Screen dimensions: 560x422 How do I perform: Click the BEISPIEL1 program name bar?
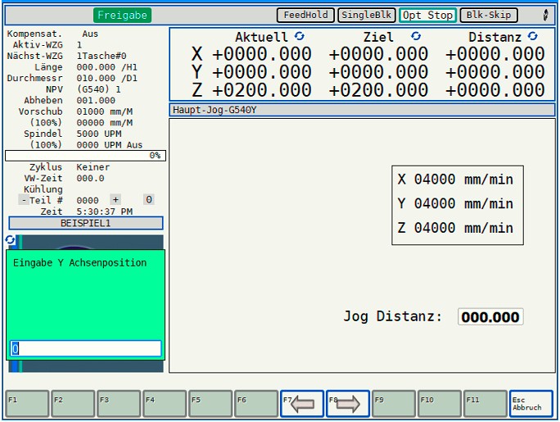pos(86,224)
